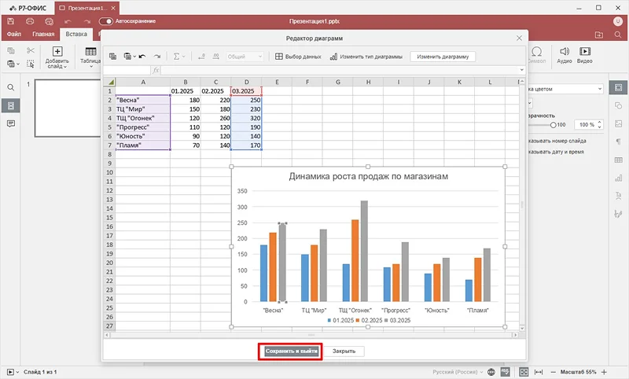Switch to the Главная tab
Screen dimensions: 629x379
tap(43, 34)
